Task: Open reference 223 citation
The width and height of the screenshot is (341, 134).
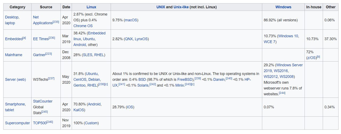Action: point(48,54)
